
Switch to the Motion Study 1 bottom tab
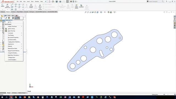22,93
